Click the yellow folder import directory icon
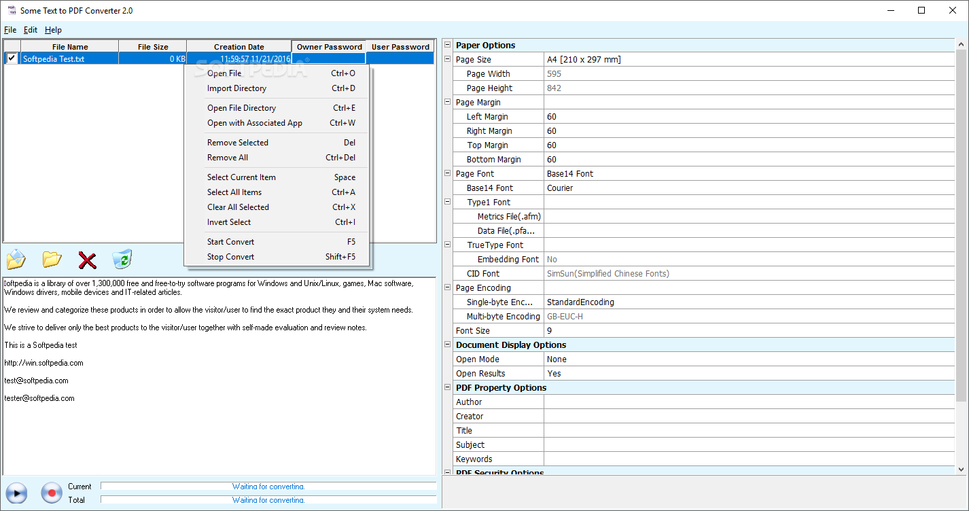969x511 pixels. click(x=52, y=260)
